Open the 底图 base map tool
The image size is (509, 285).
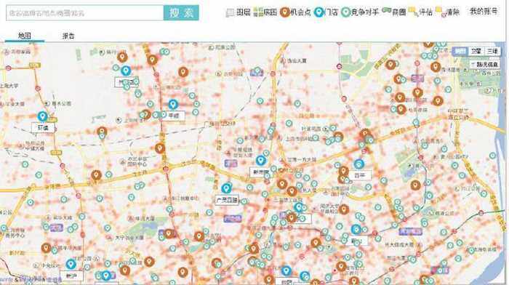265,12
